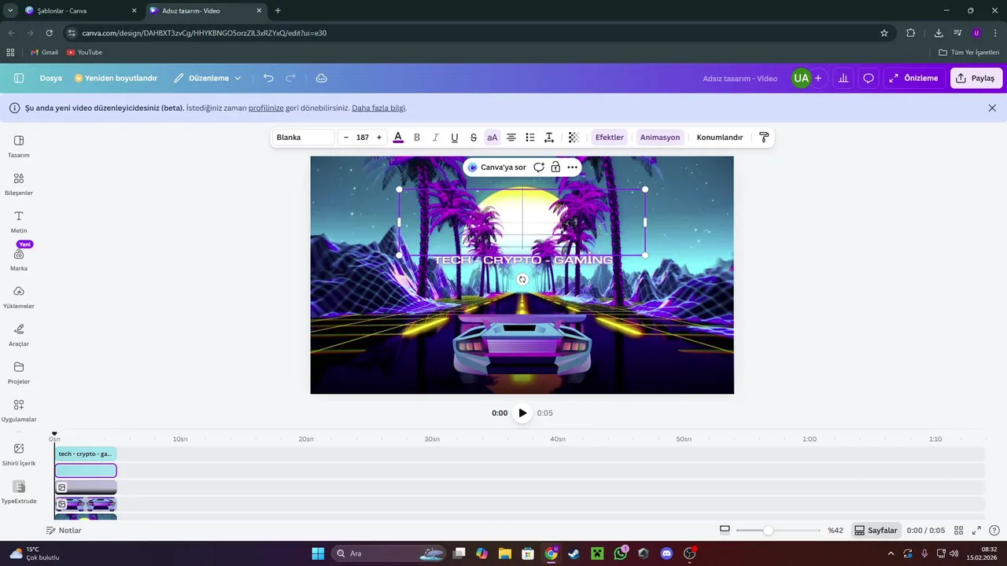Image resolution: width=1007 pixels, height=566 pixels.
Task: Toggle uppercase aA formatting
Action: [x=492, y=138]
